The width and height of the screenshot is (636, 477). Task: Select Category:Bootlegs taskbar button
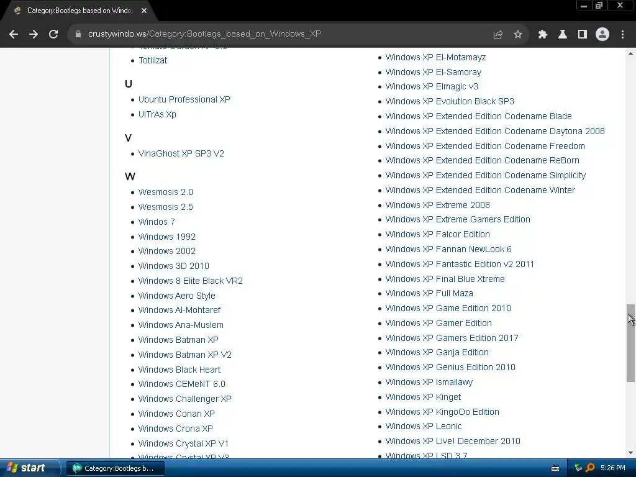click(x=115, y=468)
